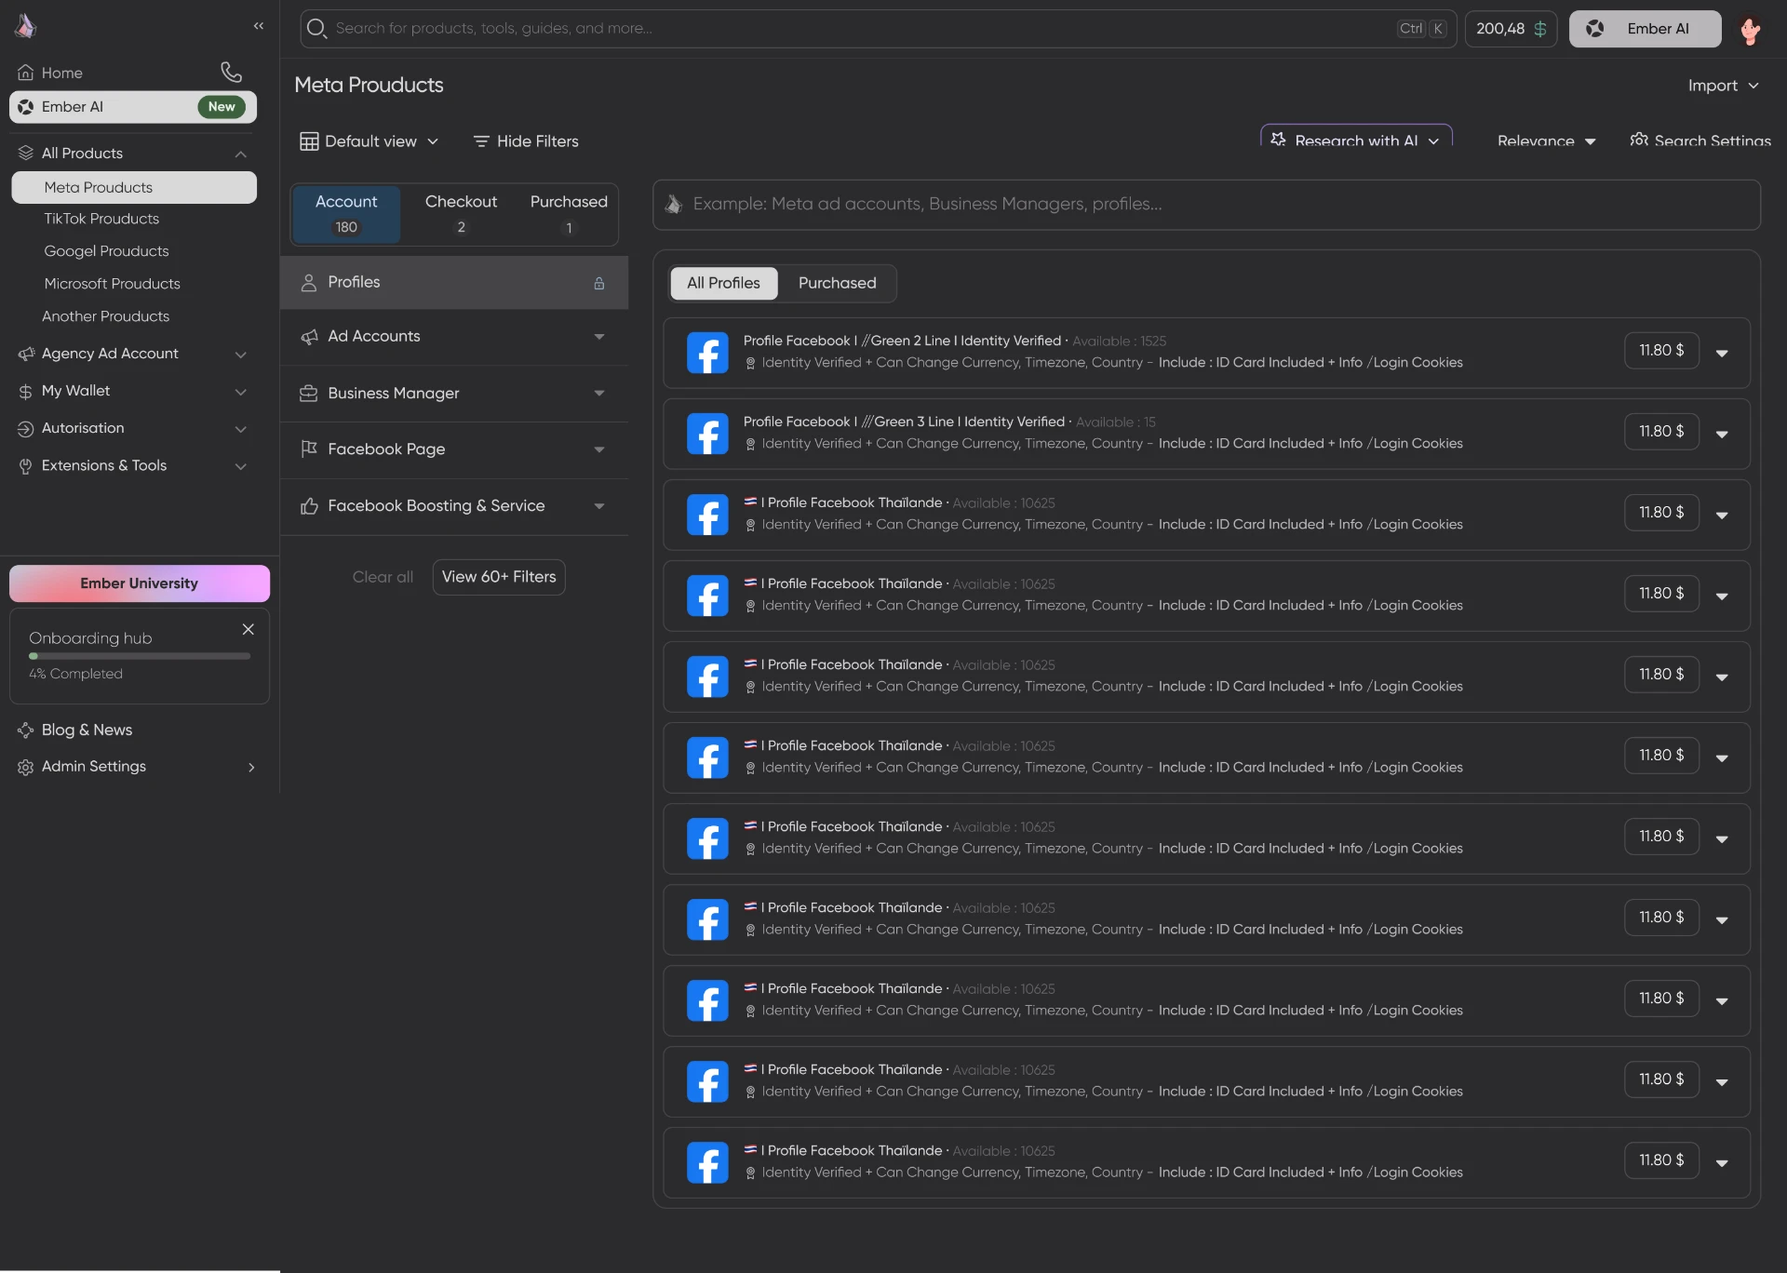Click the sparkle icon in Research with AI
The height and width of the screenshot is (1273, 1787).
1279,140
